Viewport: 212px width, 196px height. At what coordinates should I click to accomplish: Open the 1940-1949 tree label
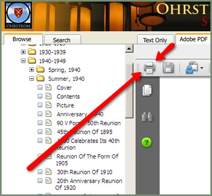pos(52,61)
